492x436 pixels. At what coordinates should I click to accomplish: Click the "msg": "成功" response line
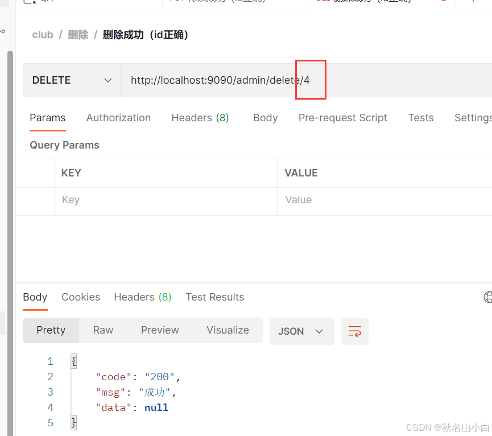(136, 392)
